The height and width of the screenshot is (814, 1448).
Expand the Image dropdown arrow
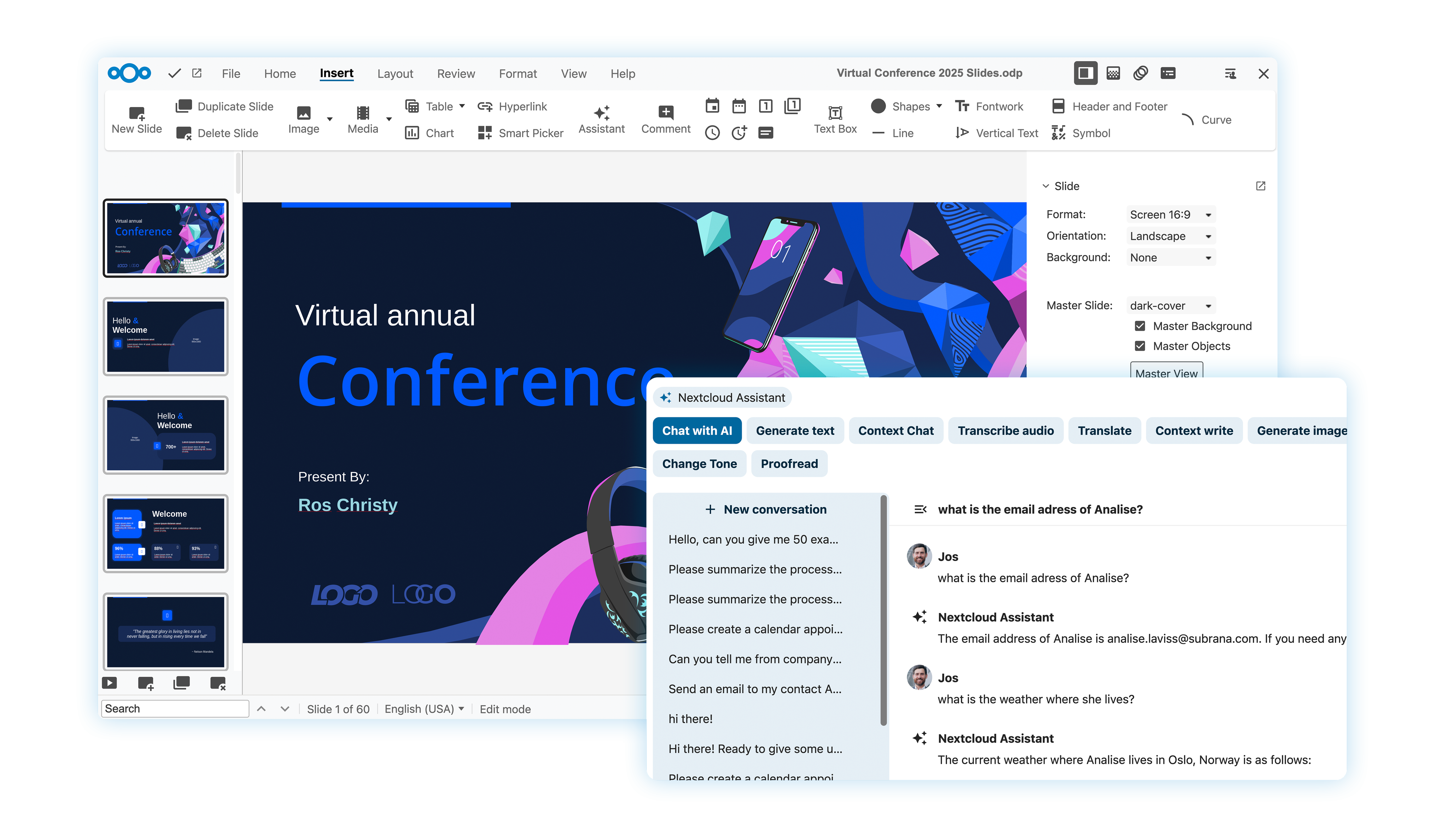point(330,119)
